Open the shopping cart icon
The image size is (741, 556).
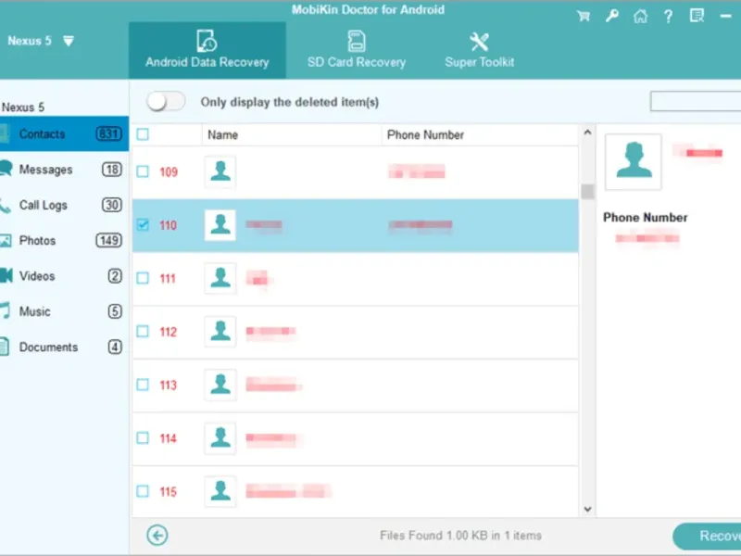pyautogui.click(x=584, y=16)
